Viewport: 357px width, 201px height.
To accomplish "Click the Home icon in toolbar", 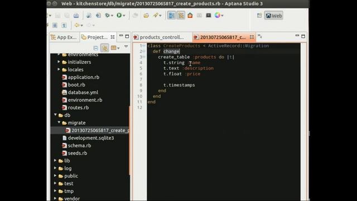I will pyautogui.click(x=190, y=15).
